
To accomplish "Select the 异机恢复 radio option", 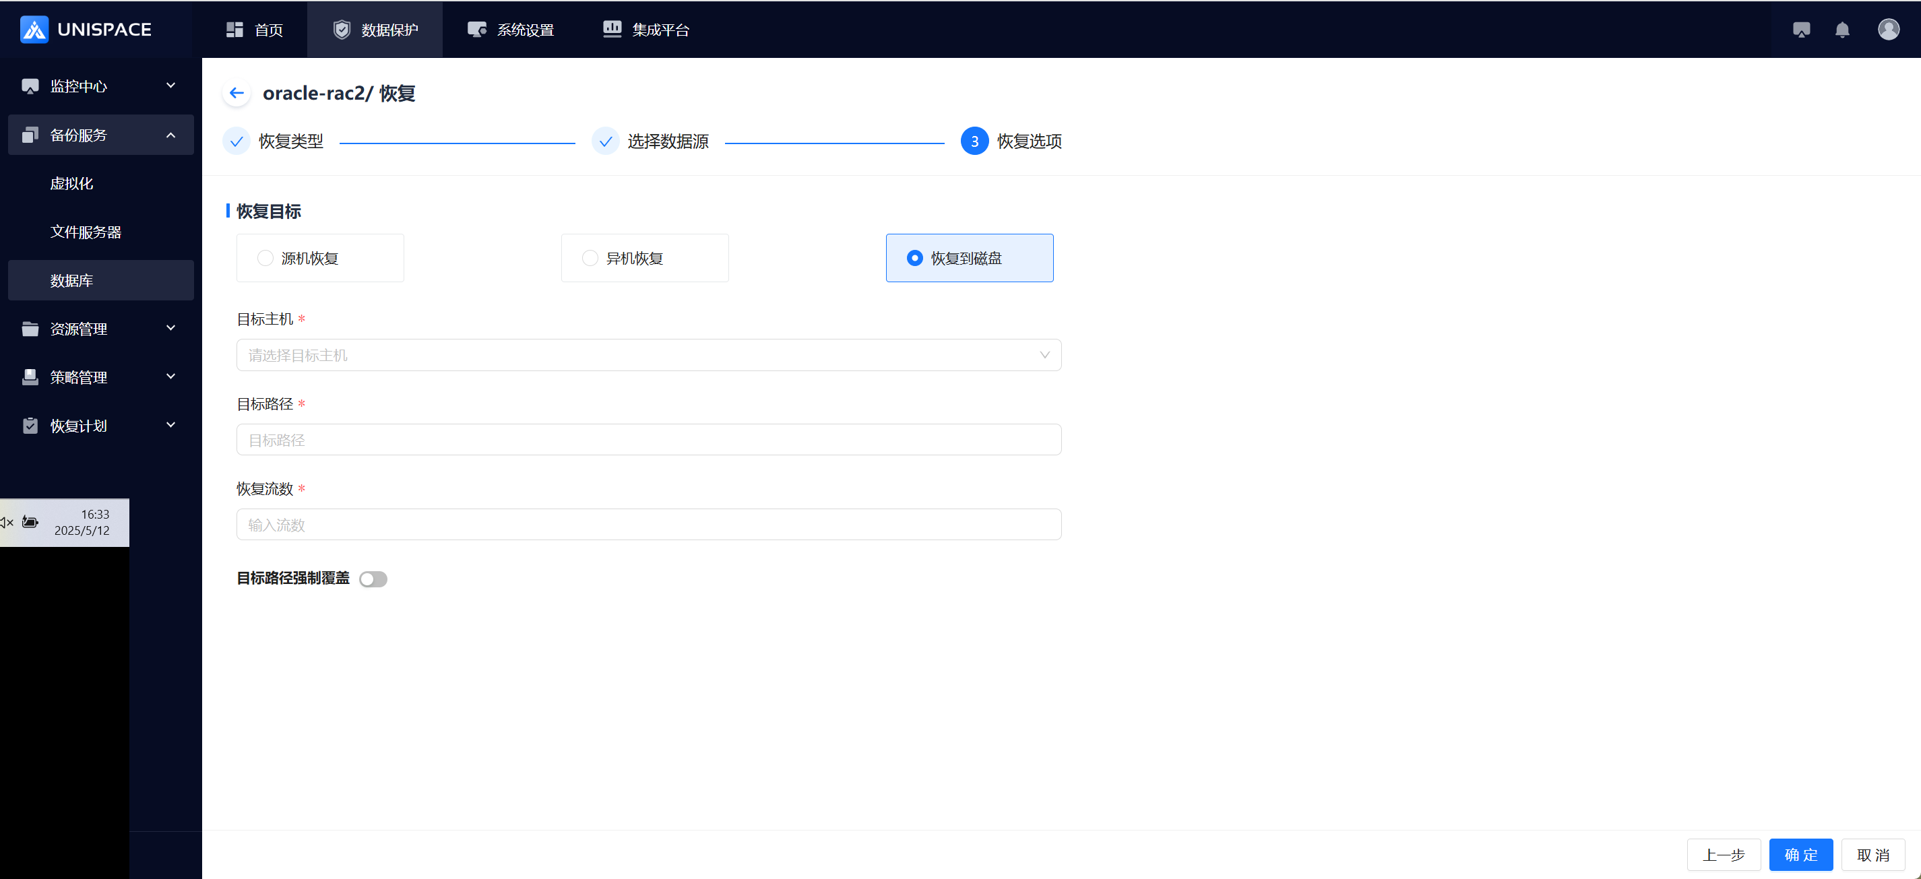I will click(590, 258).
